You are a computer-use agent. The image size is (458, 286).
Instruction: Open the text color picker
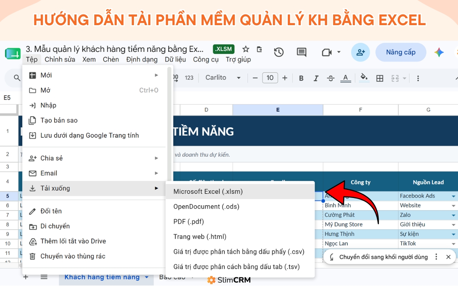(x=345, y=78)
